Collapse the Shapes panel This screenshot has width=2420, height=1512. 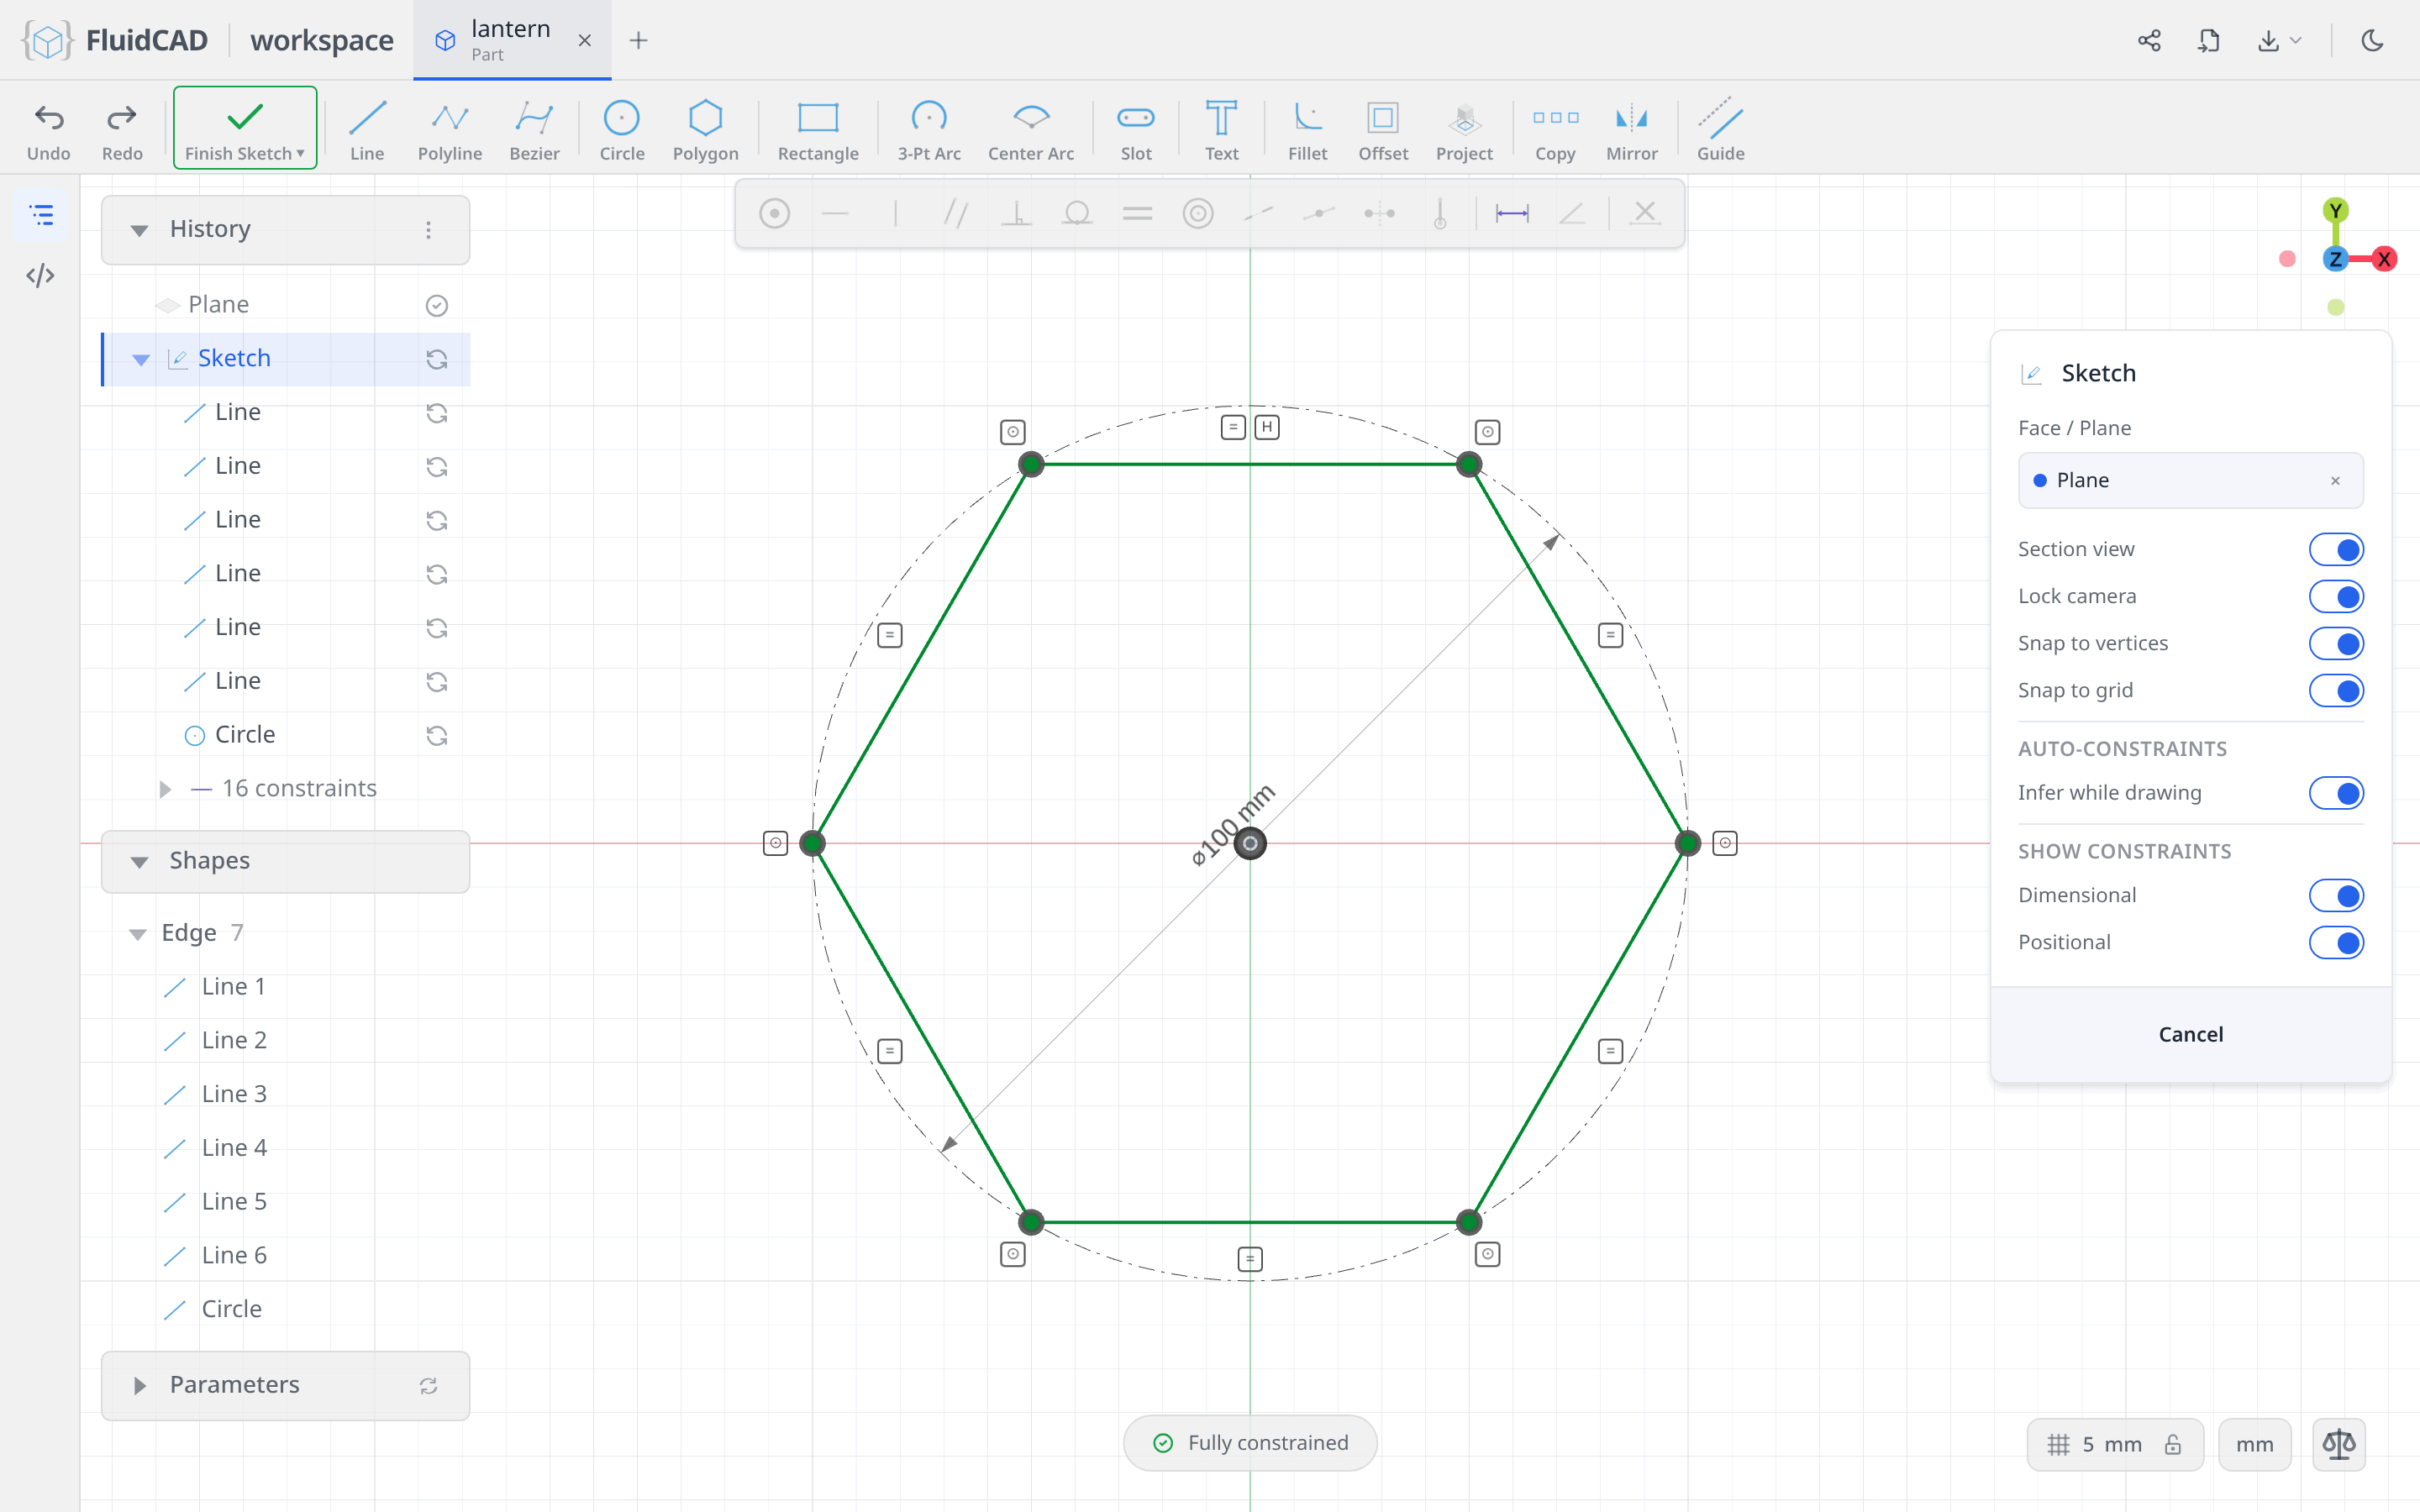139,861
